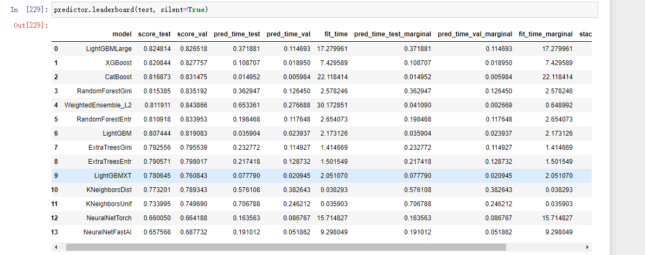Click the KNeighborsUnif model name
645x255 pixels.
[108, 203]
